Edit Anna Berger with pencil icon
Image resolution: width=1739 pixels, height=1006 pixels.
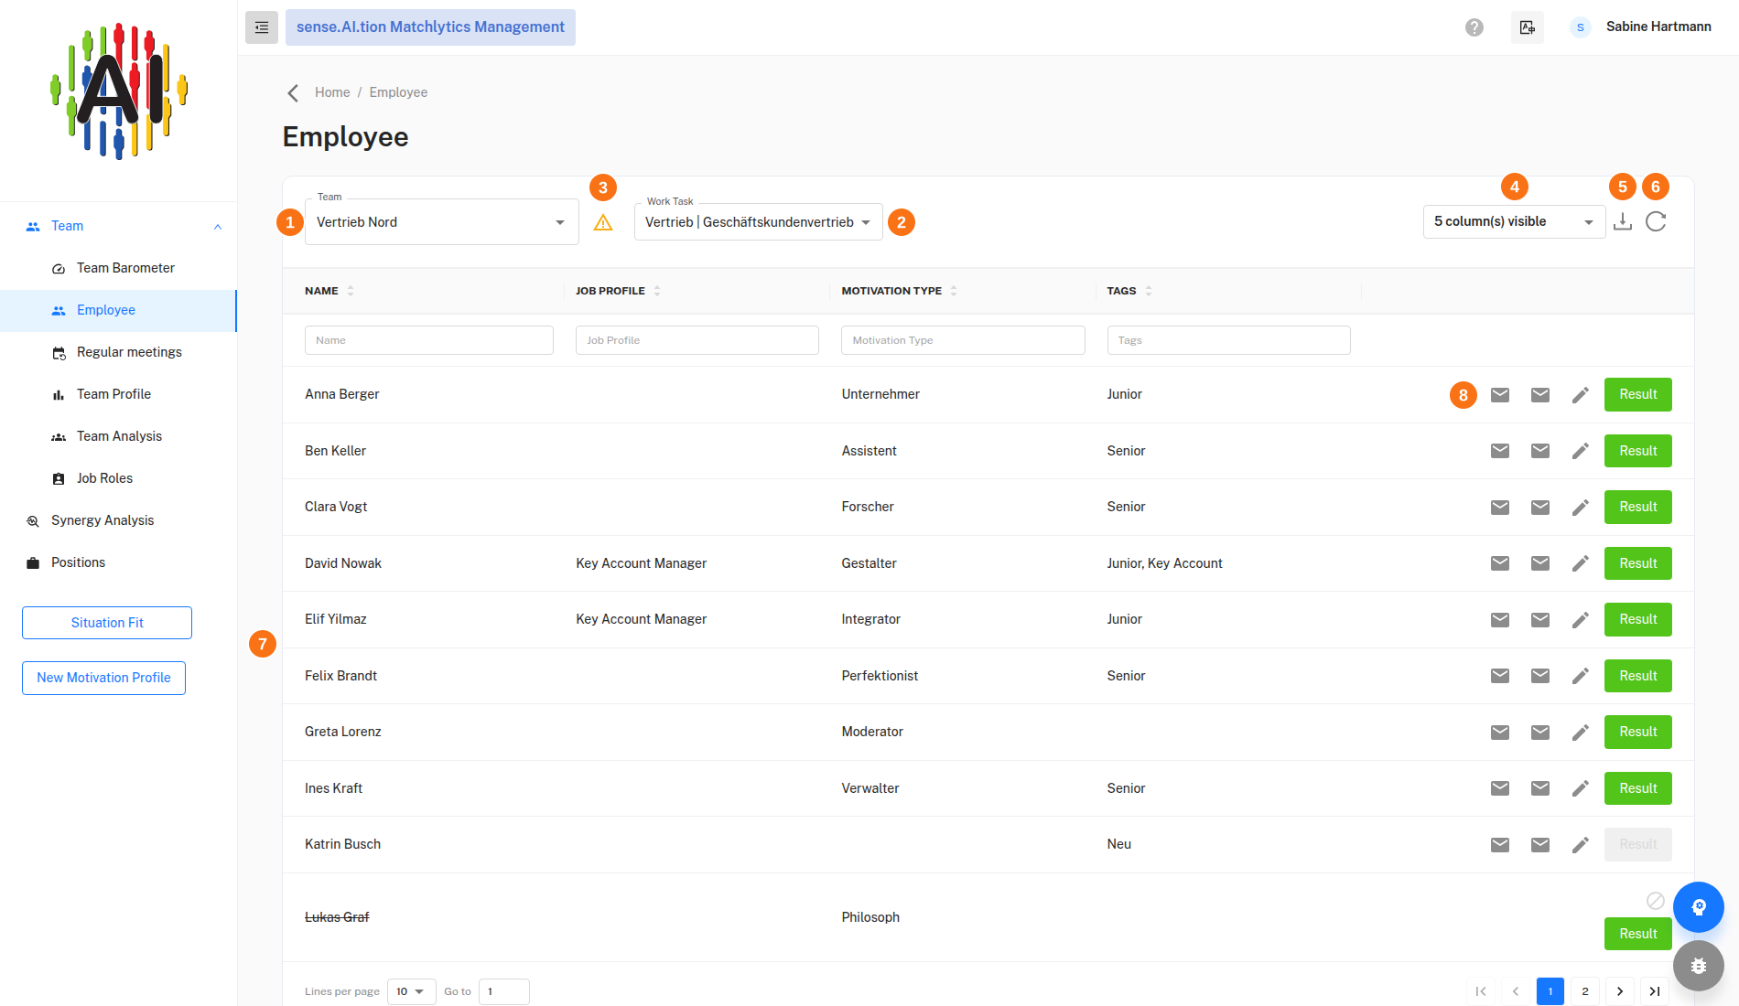(x=1581, y=395)
